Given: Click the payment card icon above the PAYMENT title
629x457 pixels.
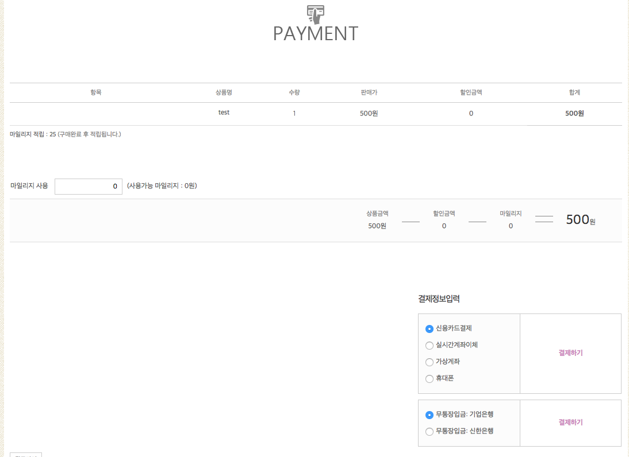Looking at the screenshot, I should [315, 14].
